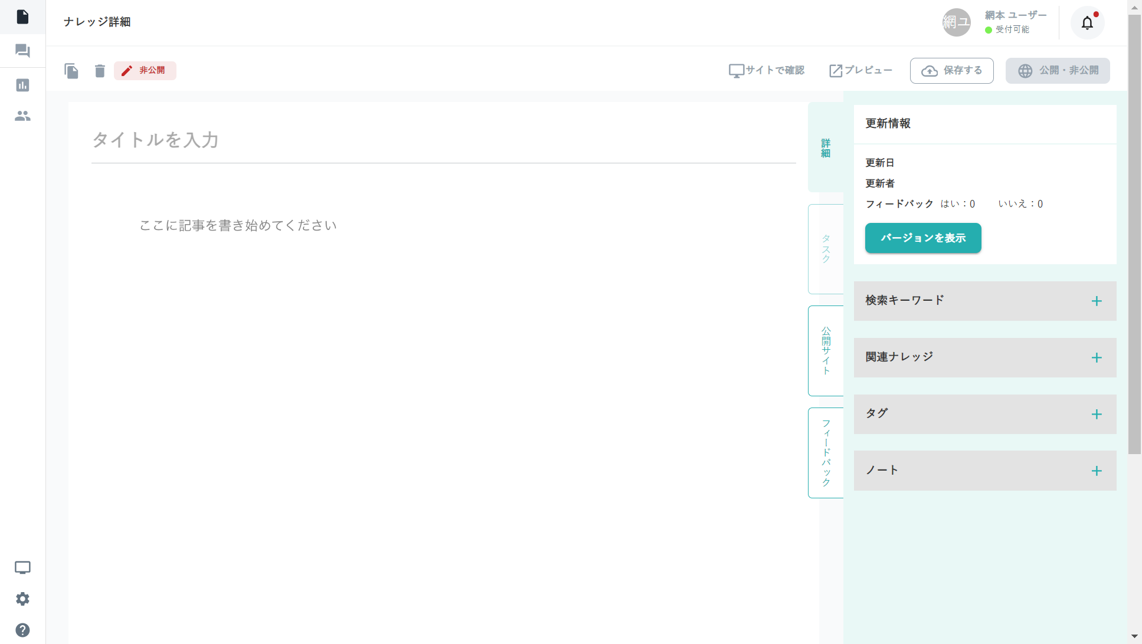Open the notification bell
1142x644 pixels.
pos(1087,23)
